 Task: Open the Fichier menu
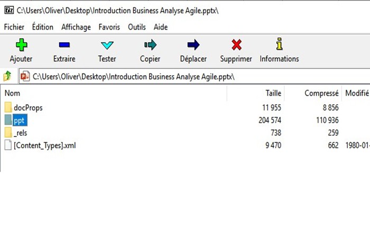coord(14,27)
